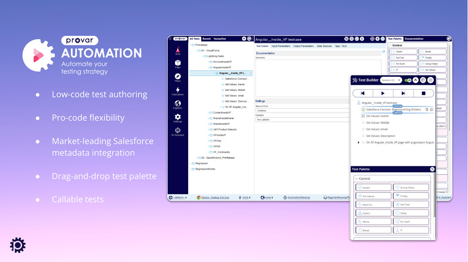Viewport: 468px width, 262px height.
Task: Open Test Builder settings gear icon
Action: coord(431,80)
